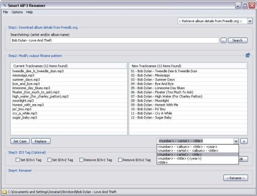
Task: Enable the Set ID3v1 Tag checkbox
Action: coord(17,160)
